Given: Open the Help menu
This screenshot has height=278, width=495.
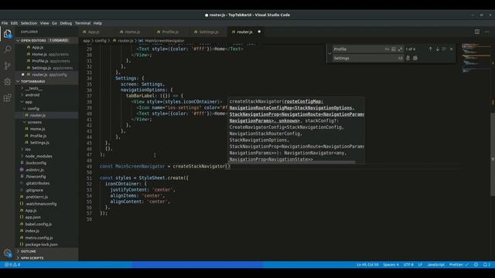Looking at the screenshot, I should 97,23.
